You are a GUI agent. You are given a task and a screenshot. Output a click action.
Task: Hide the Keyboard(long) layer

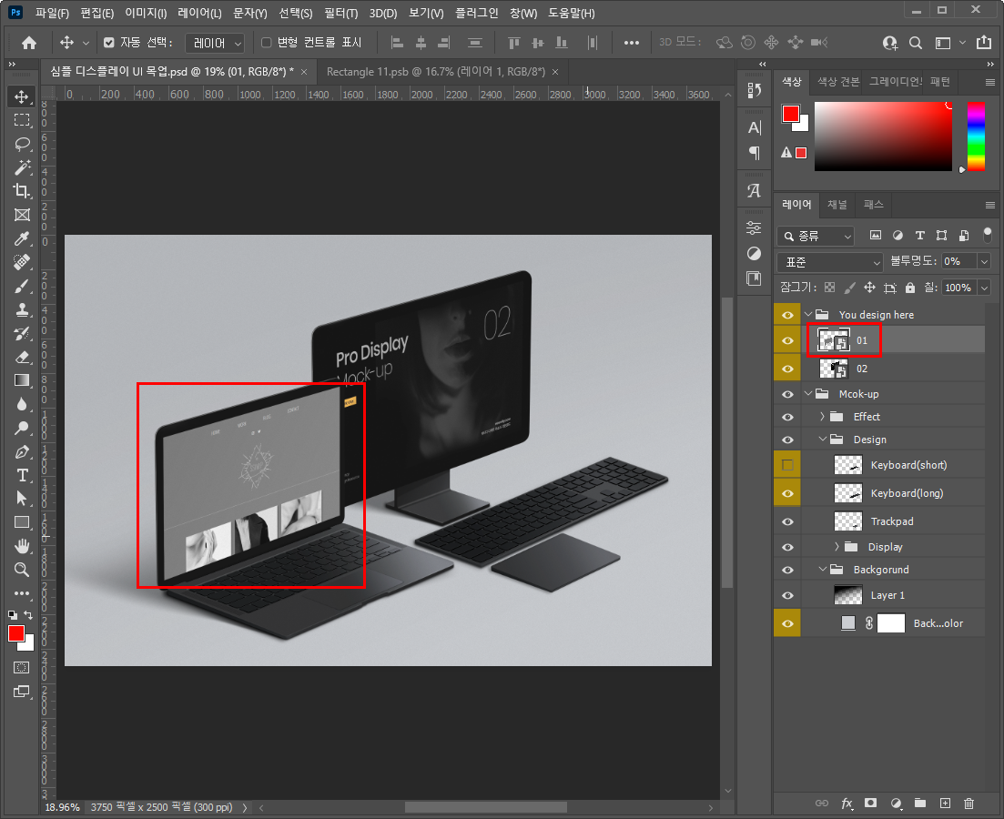(787, 493)
